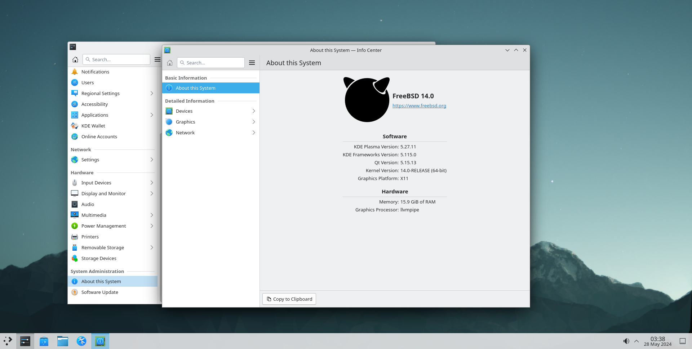Open the freebsd.org link

pyautogui.click(x=419, y=106)
